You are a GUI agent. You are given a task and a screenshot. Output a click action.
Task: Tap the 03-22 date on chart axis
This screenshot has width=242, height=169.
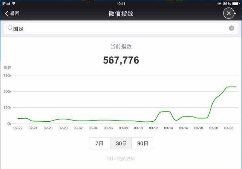click(x=228, y=128)
